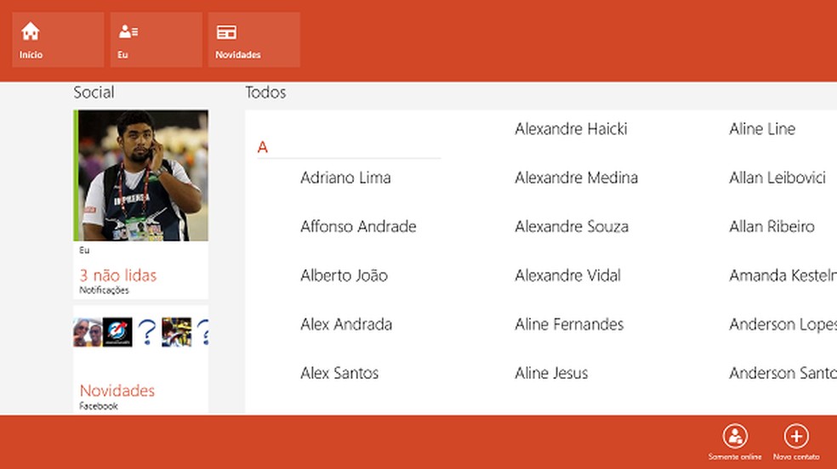Click the Início home icon
Viewport: 837px width, 469px height.
coord(31,32)
